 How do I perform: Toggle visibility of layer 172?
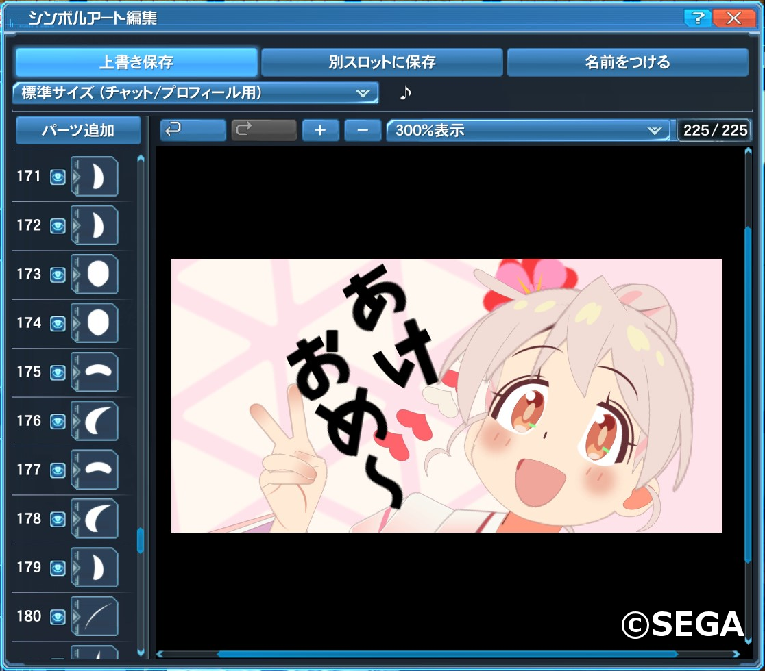(x=58, y=226)
